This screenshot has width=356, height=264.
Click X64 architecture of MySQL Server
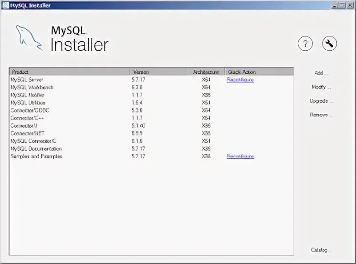(x=206, y=80)
